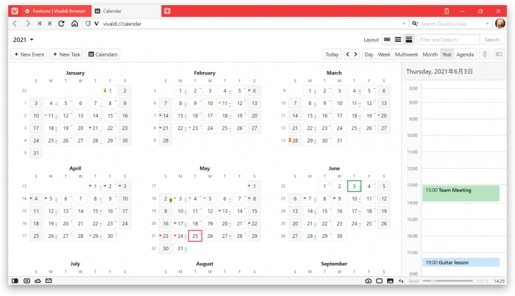Viewport: 515px width, 296px height.
Task: Expand the address bar dropdown arrow
Action: [x=404, y=24]
